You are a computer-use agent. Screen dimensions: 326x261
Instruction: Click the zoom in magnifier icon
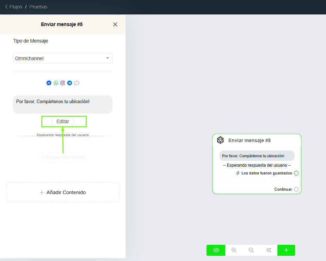point(234,250)
